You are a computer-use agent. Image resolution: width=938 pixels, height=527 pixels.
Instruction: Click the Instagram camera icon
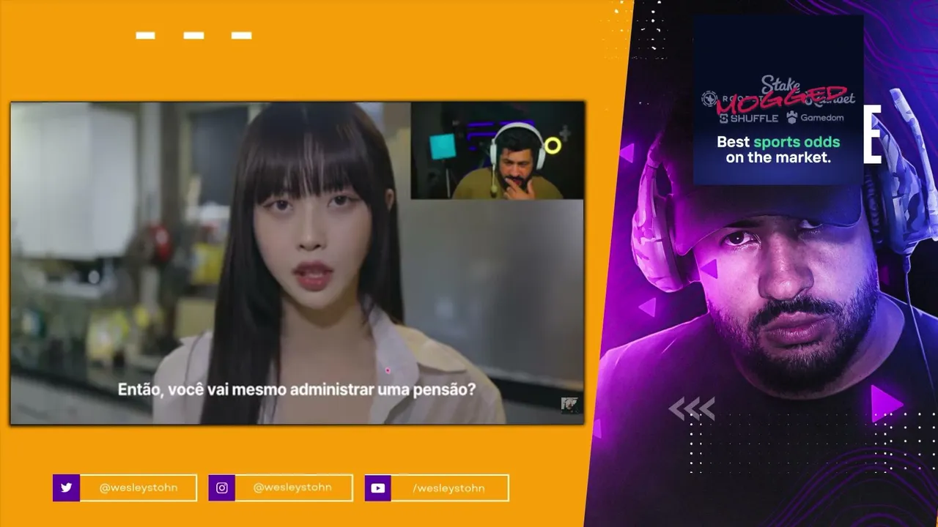[221, 488]
